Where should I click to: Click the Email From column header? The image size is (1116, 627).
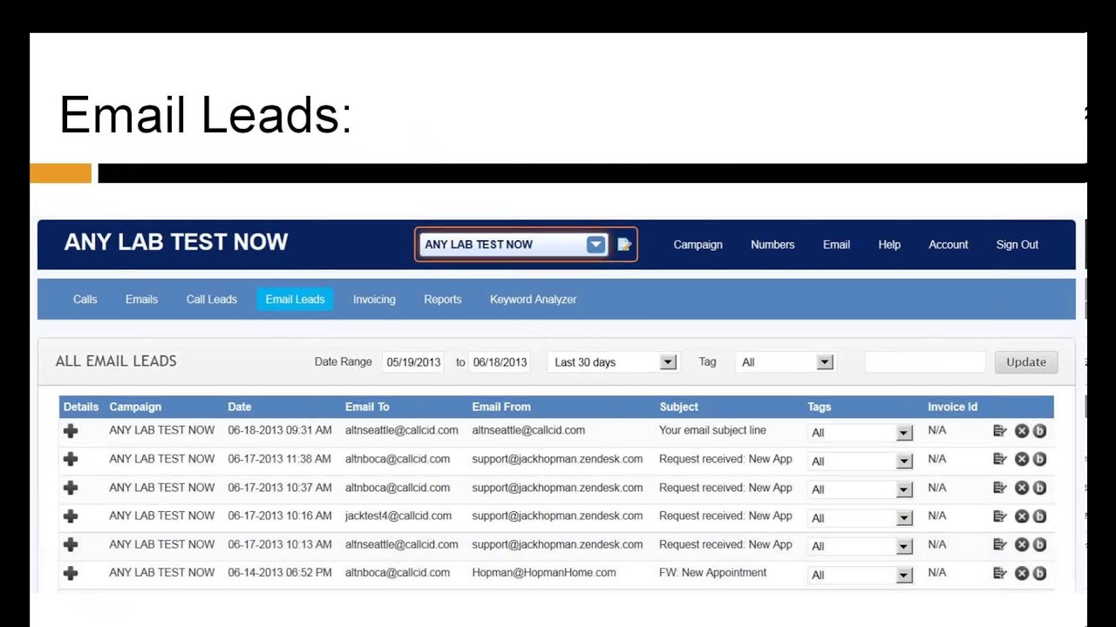point(501,407)
